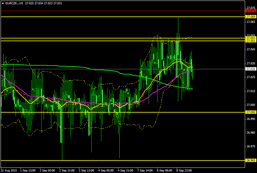Click the 2 Sep 21:00 time label
Image resolution: width=257 pixels, height=173 pixels.
tap(67, 170)
